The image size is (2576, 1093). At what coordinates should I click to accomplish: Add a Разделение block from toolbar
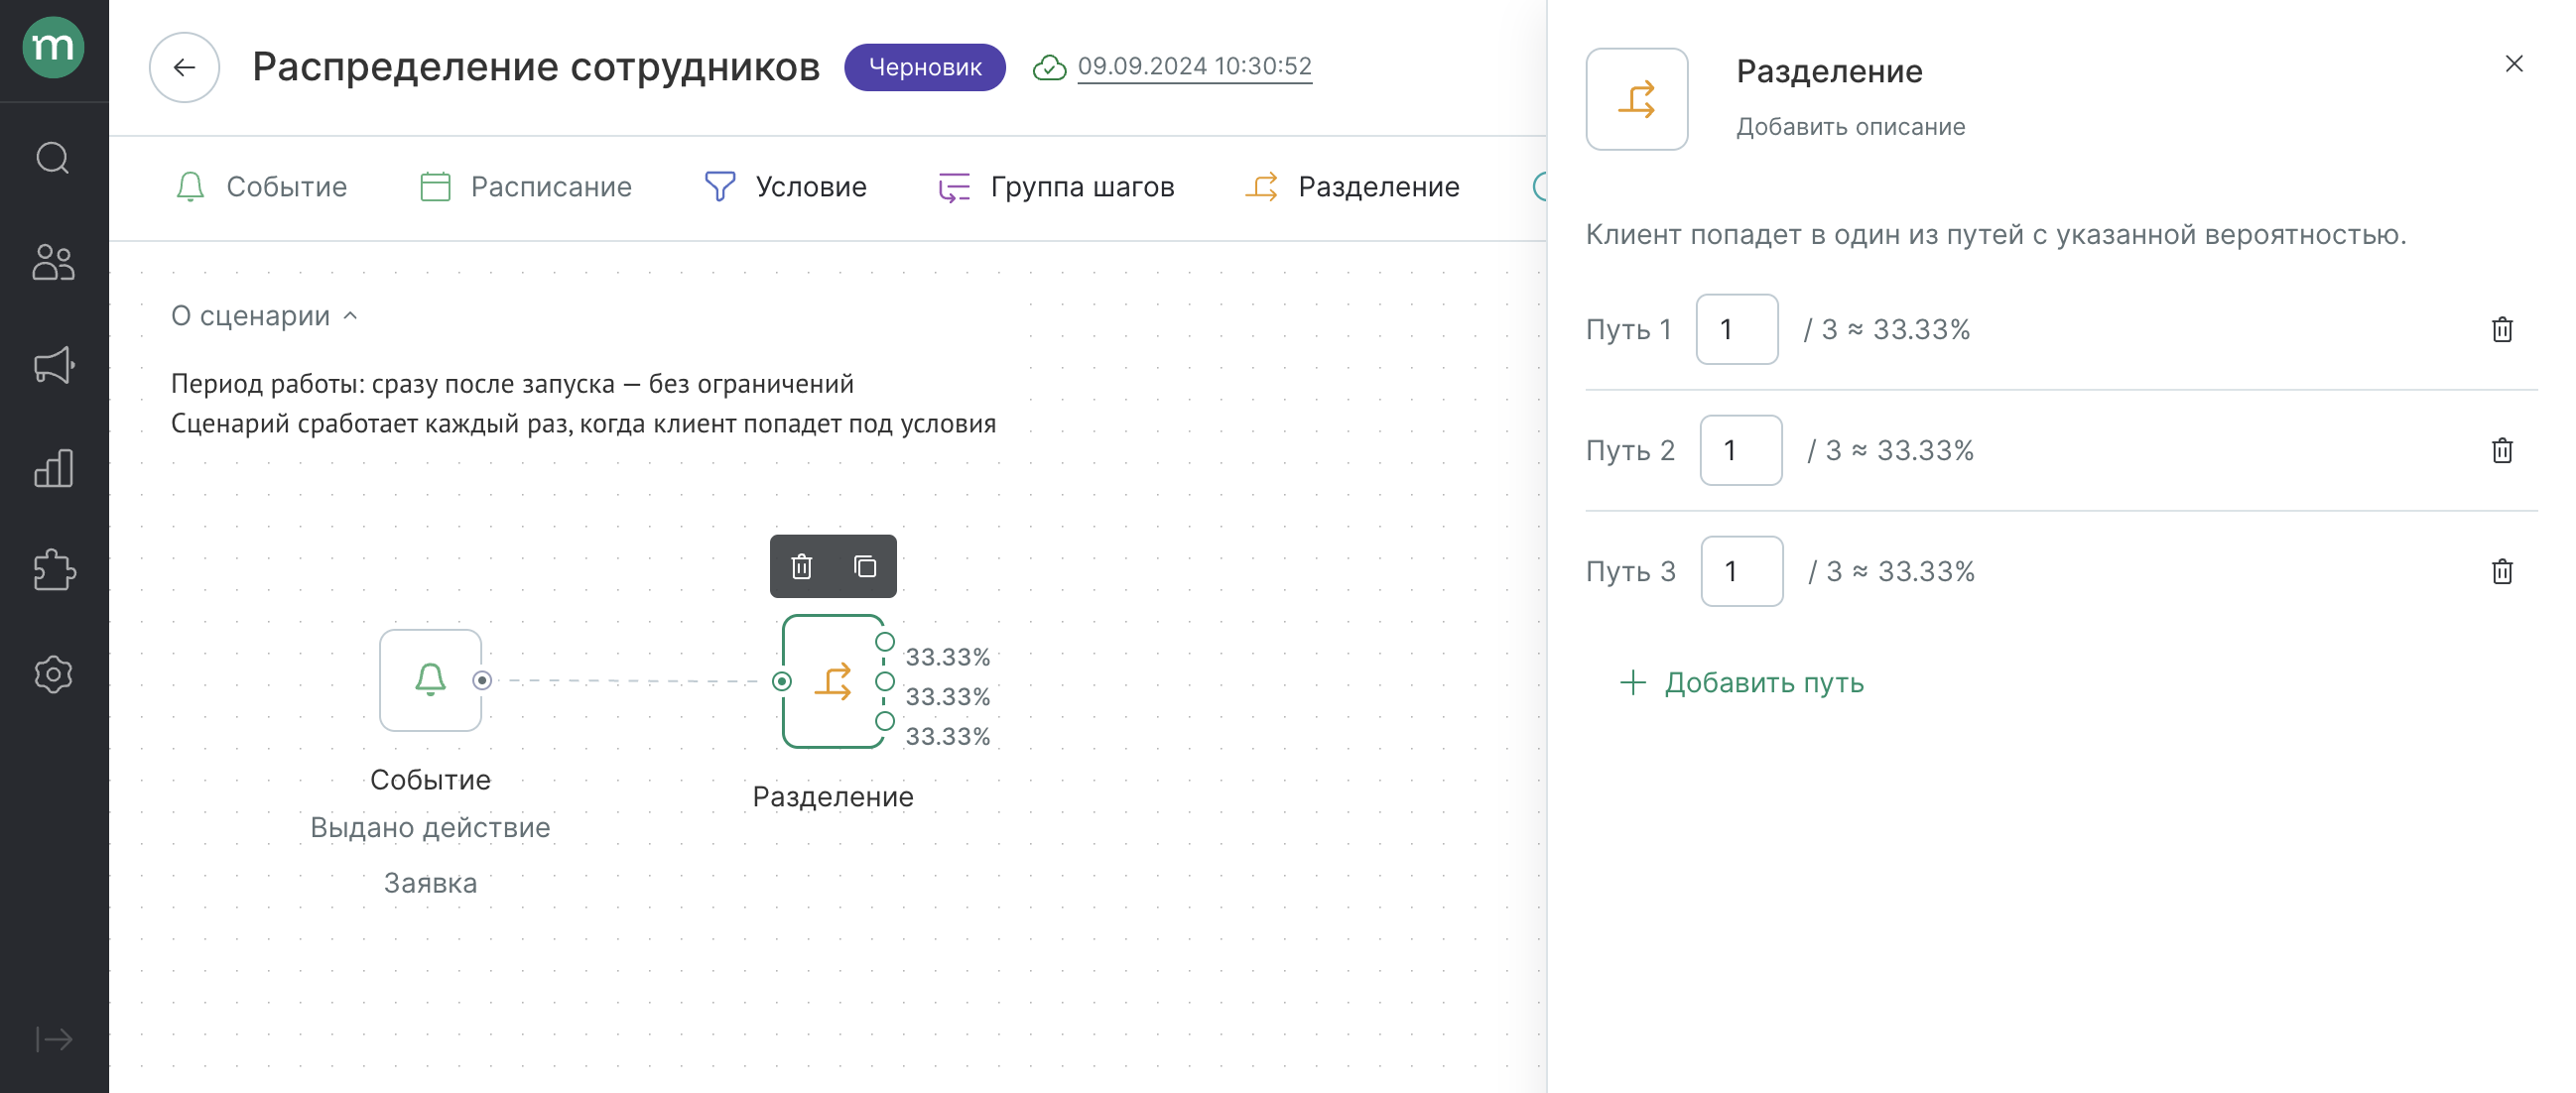1352,186
